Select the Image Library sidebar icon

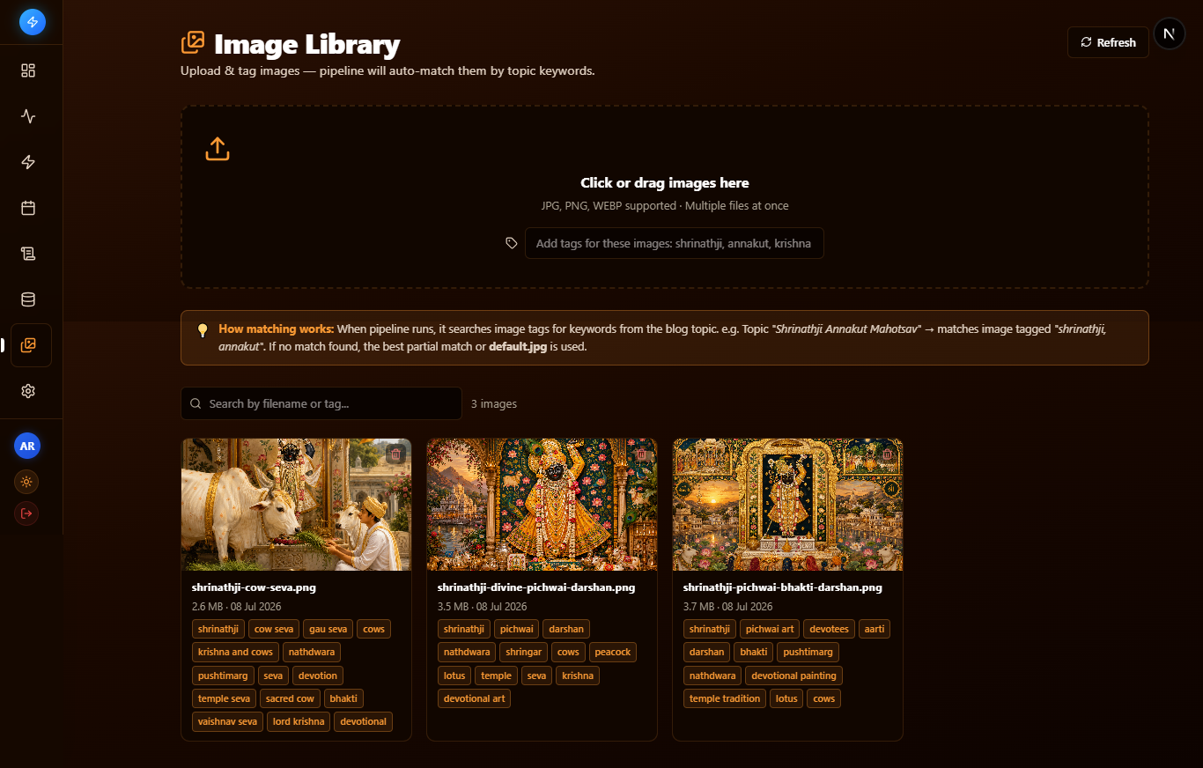(31, 345)
